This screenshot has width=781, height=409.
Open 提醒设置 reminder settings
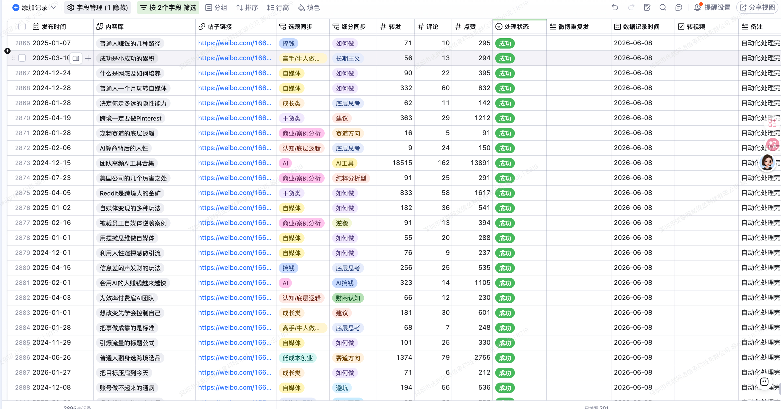click(x=712, y=7)
